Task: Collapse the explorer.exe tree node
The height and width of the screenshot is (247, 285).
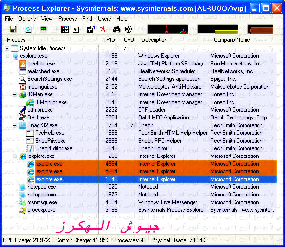Action: click(7, 56)
